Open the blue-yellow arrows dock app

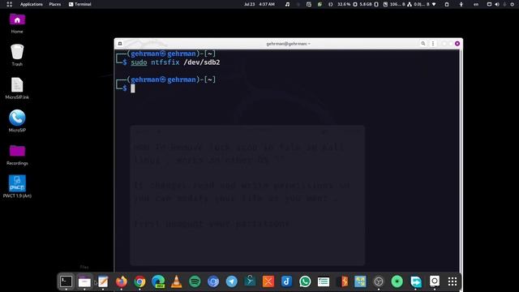[x=360, y=281]
